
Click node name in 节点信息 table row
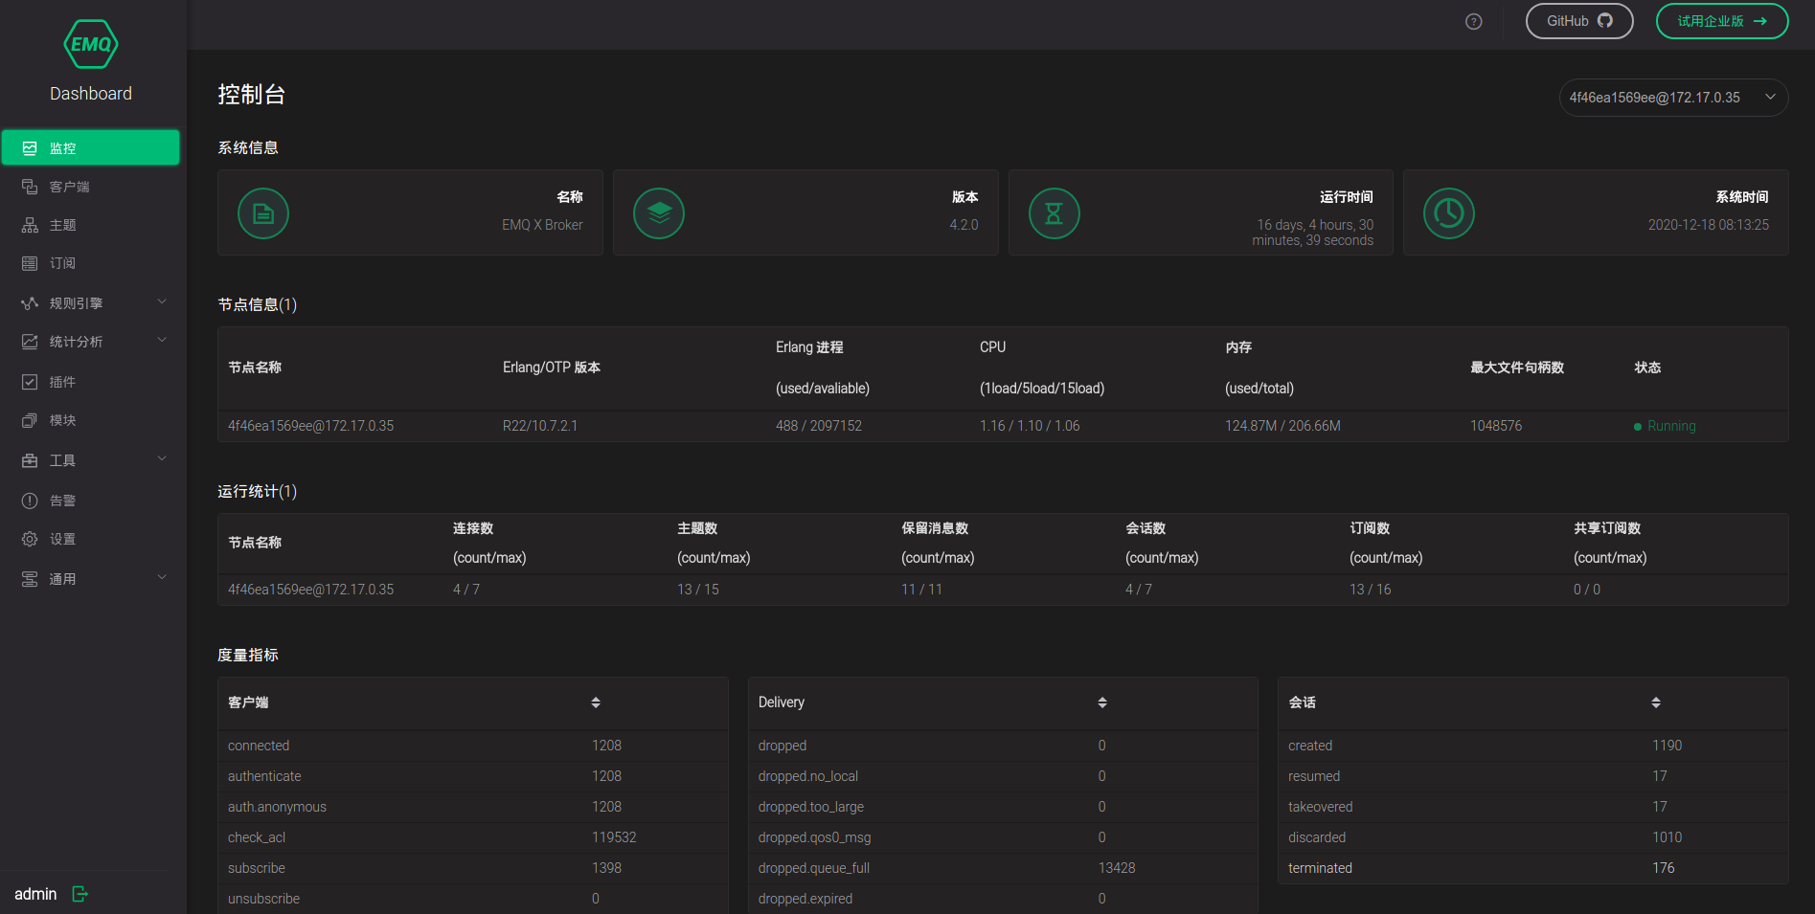tap(311, 426)
